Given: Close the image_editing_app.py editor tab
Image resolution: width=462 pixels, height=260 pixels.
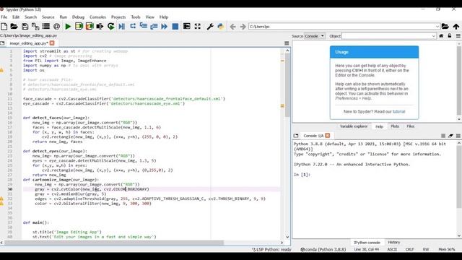Looking at the screenshot, I should point(52,43).
